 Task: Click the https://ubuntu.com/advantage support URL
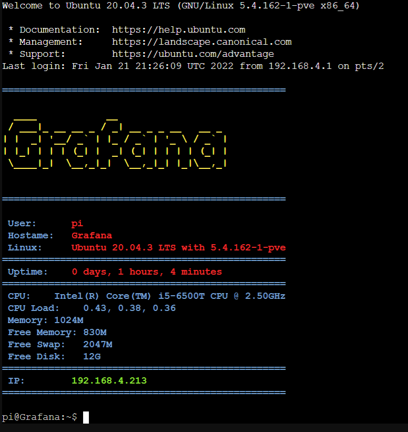(193, 54)
